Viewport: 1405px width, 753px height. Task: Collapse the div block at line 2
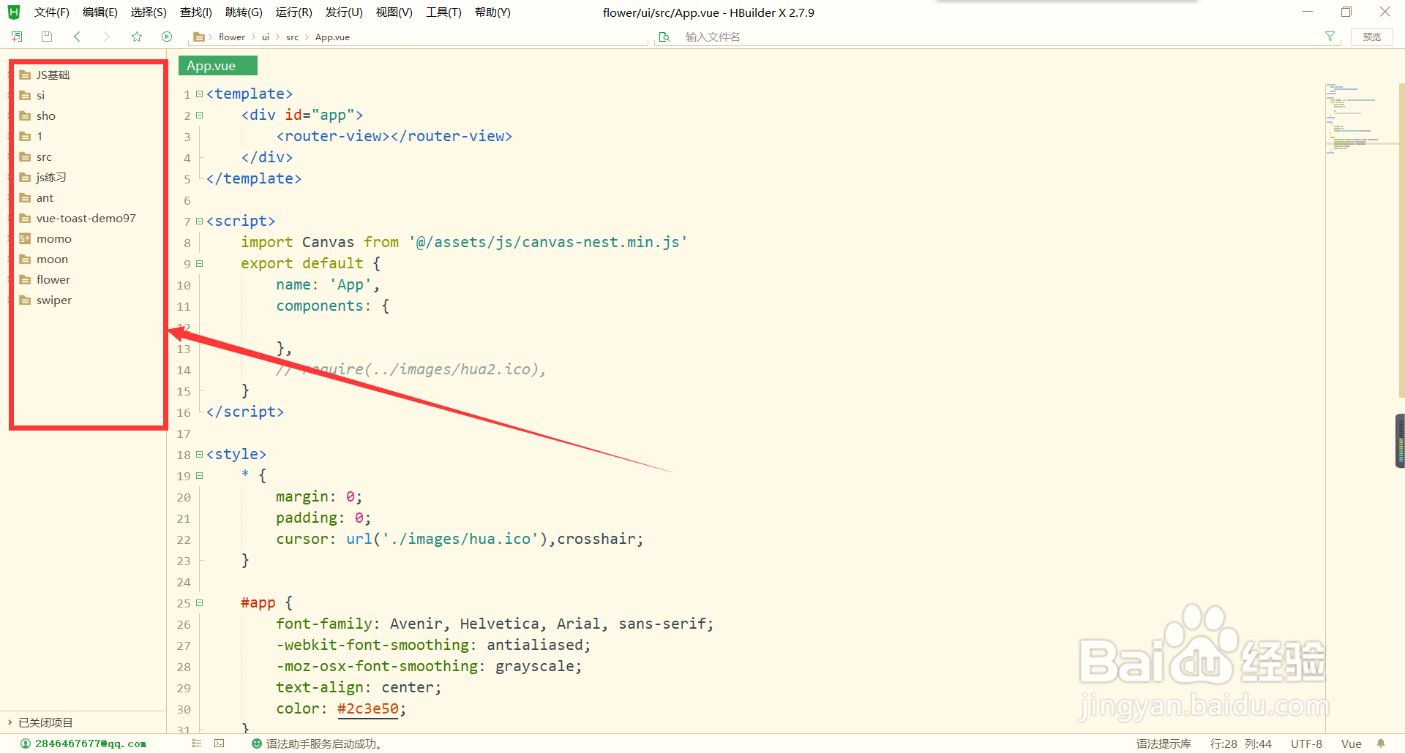pyautogui.click(x=199, y=116)
